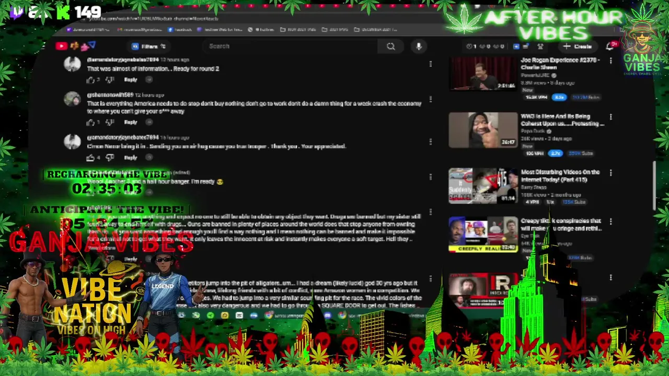Open the bearded man video thumbnail
Image resolution: width=669 pixels, height=376 pixels.
click(483, 290)
